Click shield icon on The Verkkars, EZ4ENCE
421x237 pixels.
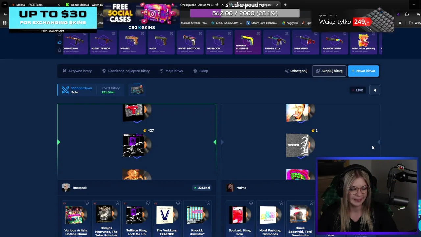coord(178,203)
